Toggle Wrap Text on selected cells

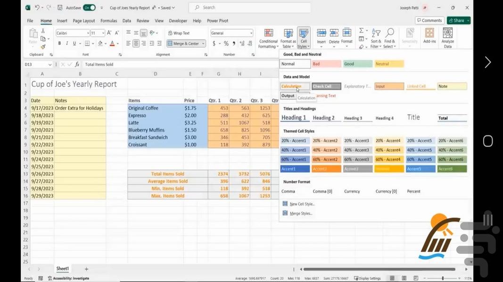click(179, 33)
